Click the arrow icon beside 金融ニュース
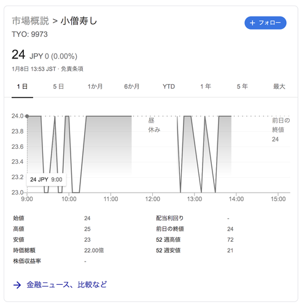 tap(17, 285)
